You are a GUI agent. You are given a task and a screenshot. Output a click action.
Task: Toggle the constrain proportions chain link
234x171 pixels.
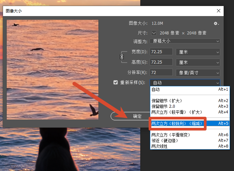click(122, 57)
